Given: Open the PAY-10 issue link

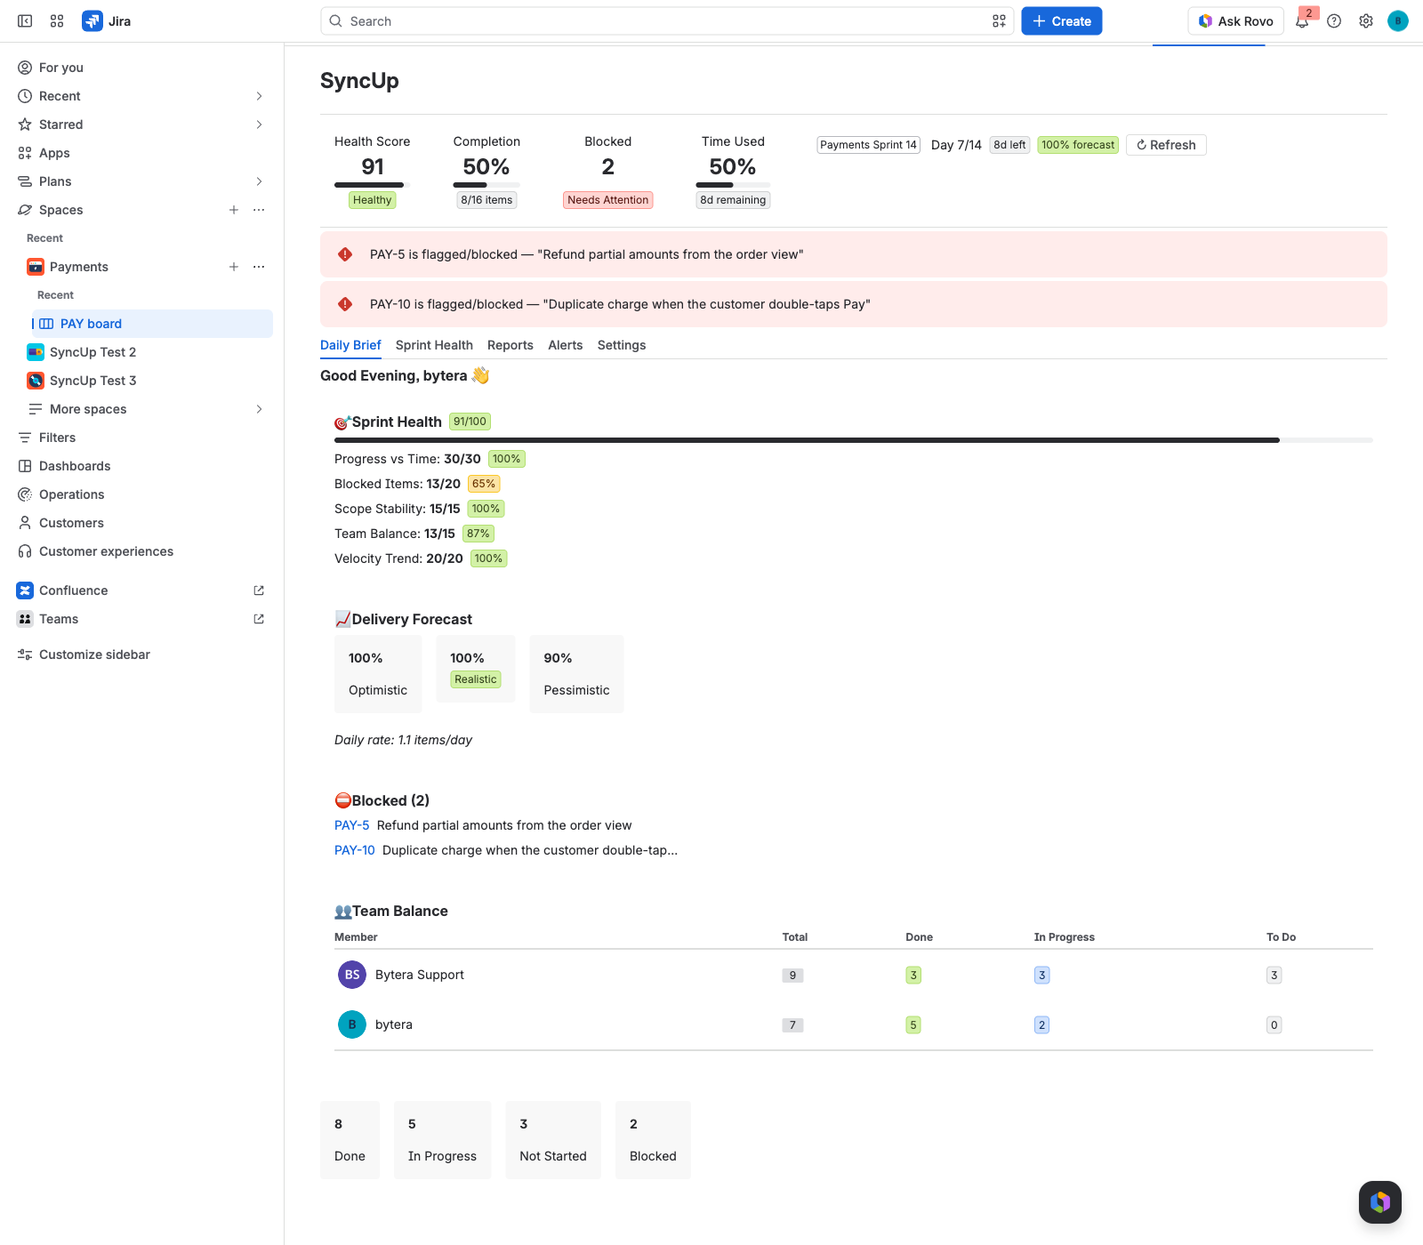Looking at the screenshot, I should [x=355, y=850].
